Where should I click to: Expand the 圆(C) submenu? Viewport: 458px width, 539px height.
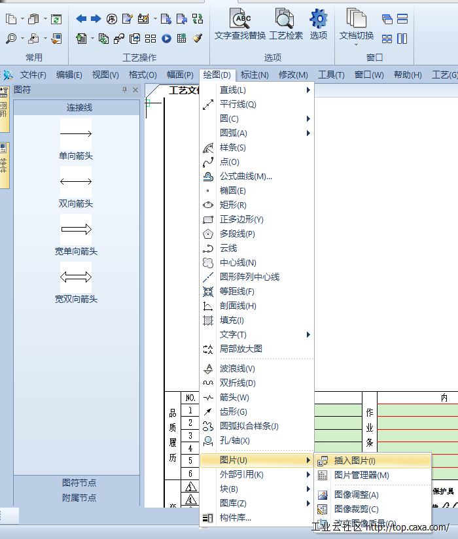click(256, 118)
